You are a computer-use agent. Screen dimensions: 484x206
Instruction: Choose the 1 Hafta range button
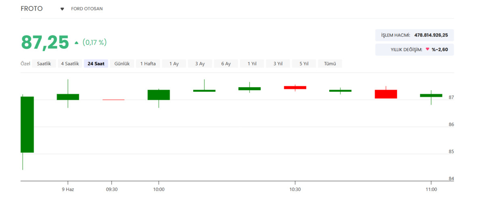point(148,64)
